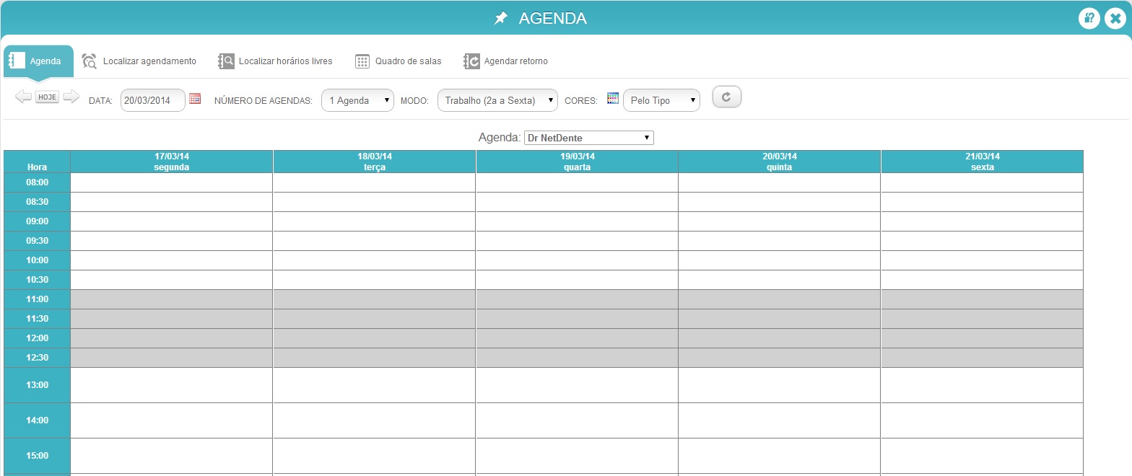Screen dimensions: 1132x476
Task: Select quarta 10:00 time slot
Action: click(577, 260)
